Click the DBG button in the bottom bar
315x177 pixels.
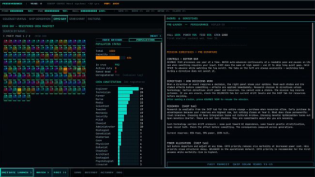coord(119,172)
